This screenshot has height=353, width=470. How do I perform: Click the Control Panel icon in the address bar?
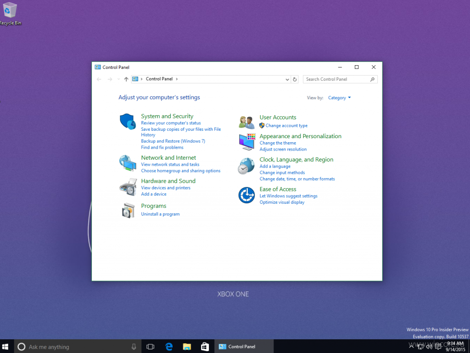click(135, 79)
